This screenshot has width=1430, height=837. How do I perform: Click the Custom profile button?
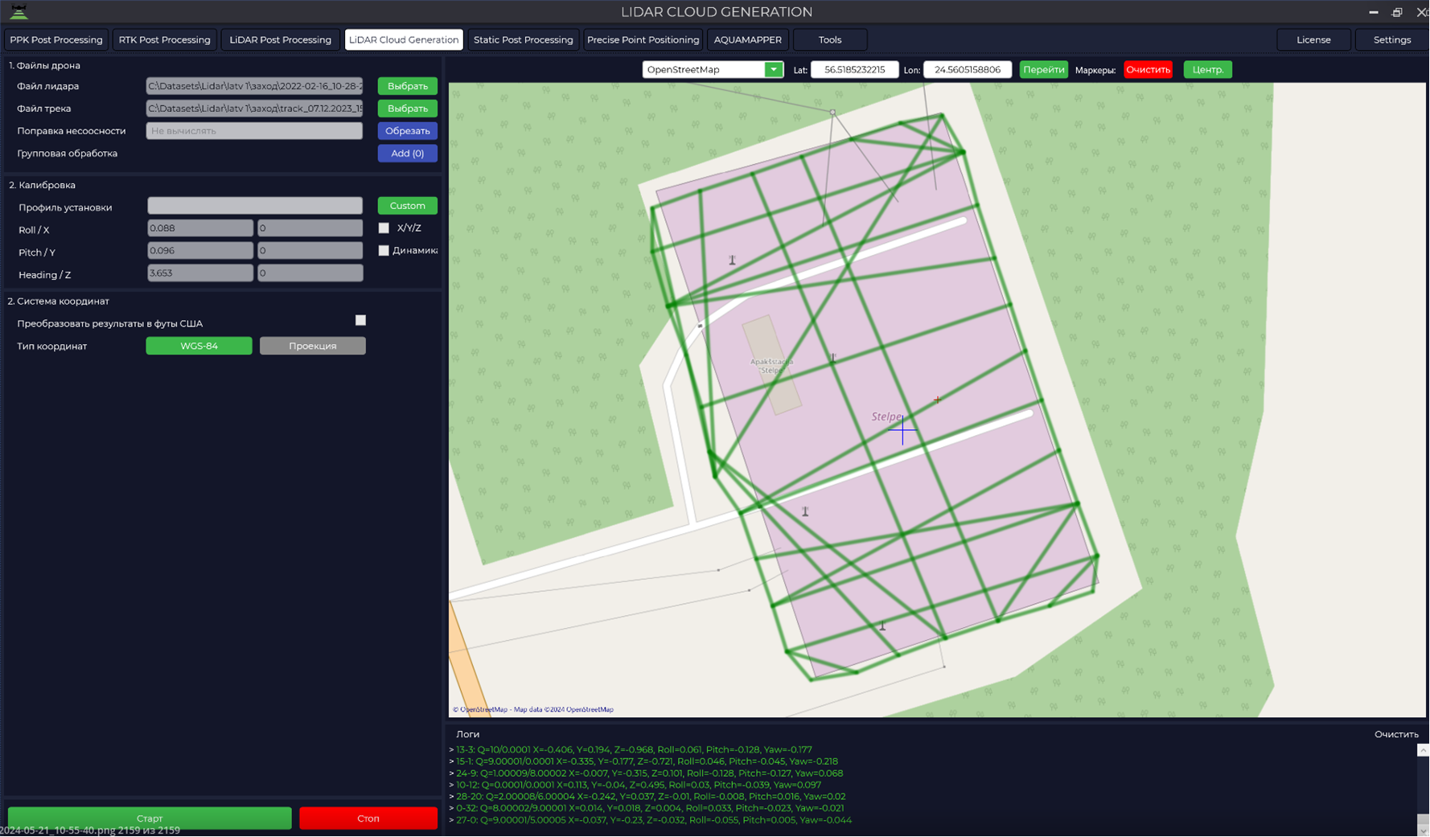(408, 206)
